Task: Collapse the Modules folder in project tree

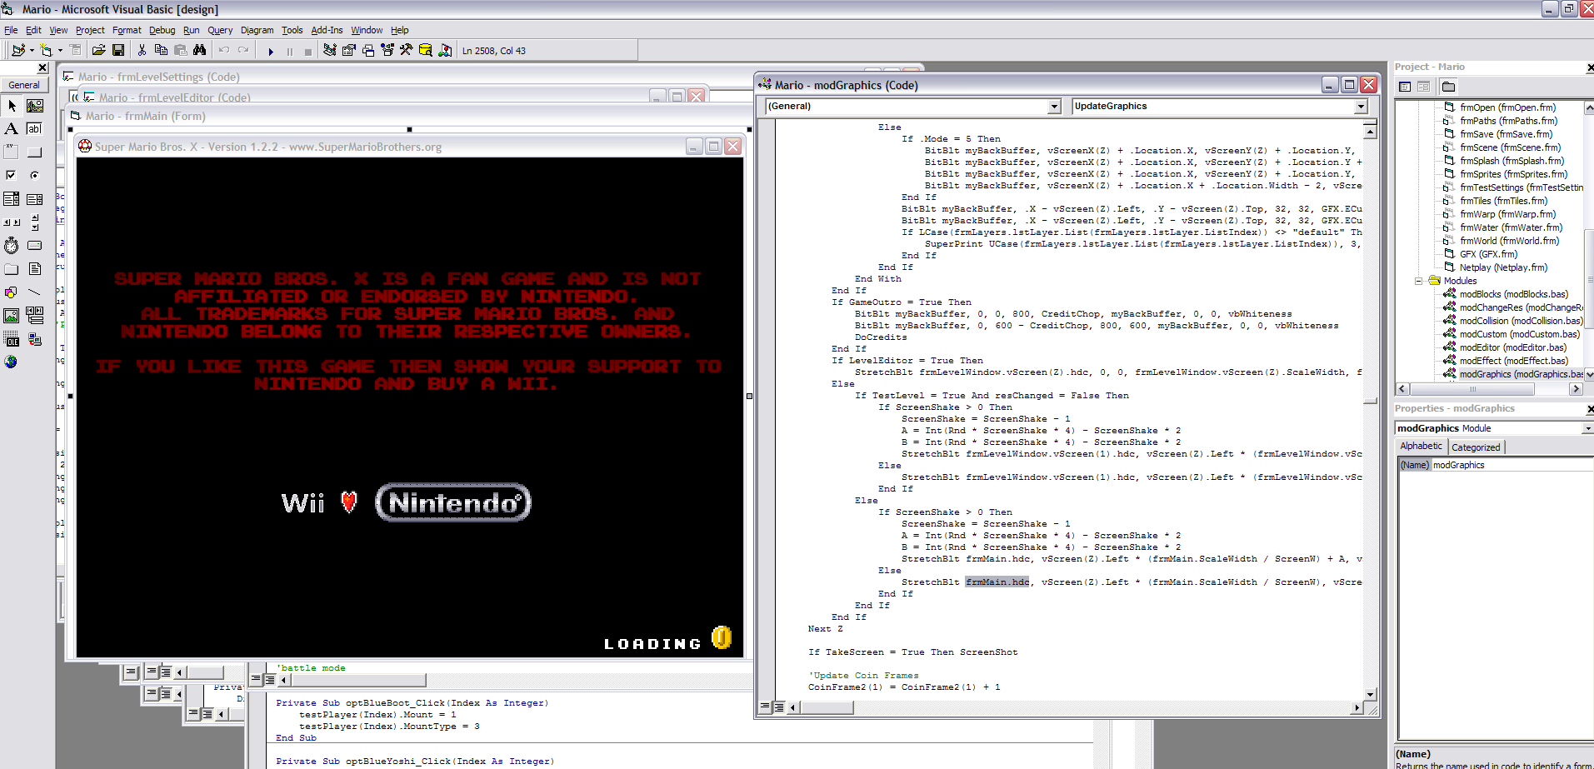Action: coord(1418,281)
